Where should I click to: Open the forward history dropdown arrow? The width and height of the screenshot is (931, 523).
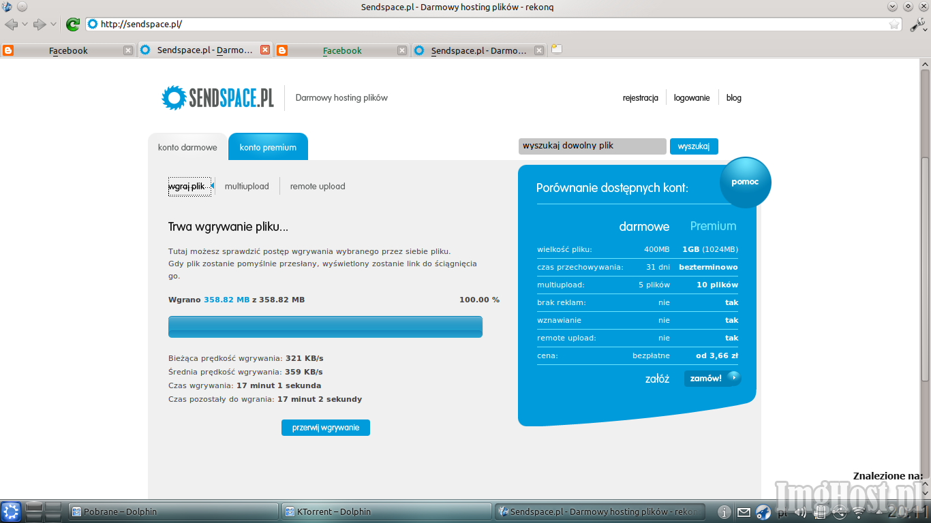(x=52, y=25)
